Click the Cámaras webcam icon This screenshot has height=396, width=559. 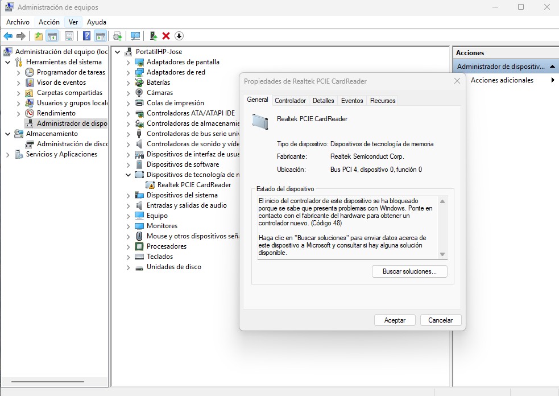click(139, 93)
